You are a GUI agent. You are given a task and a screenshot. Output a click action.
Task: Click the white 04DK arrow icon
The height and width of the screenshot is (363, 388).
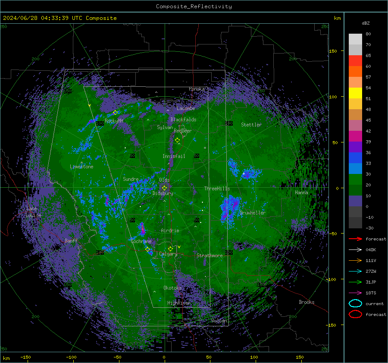[355, 249]
